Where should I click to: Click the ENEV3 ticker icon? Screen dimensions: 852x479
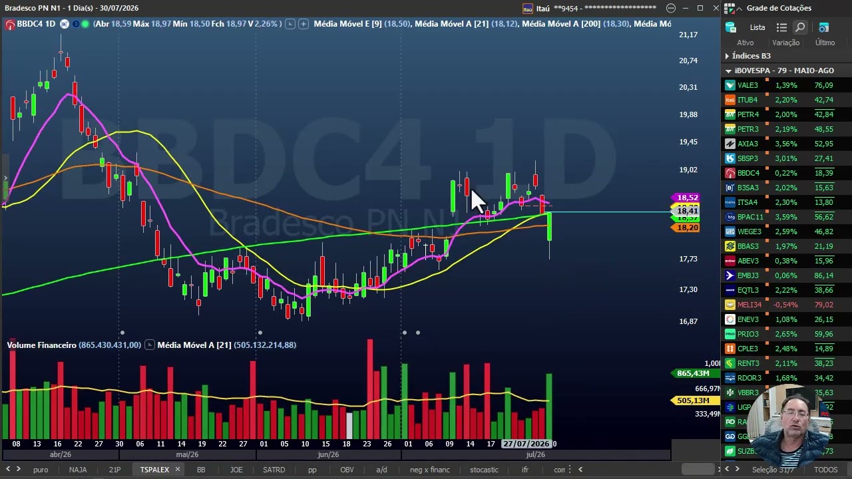coord(730,319)
